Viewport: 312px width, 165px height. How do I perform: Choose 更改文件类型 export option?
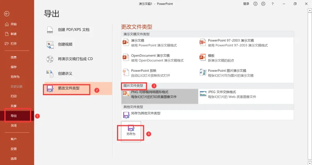click(x=78, y=89)
